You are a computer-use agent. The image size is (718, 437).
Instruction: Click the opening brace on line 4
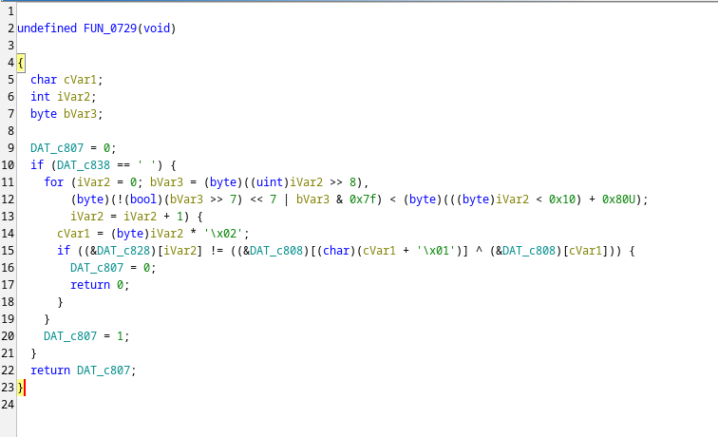[x=20, y=63]
